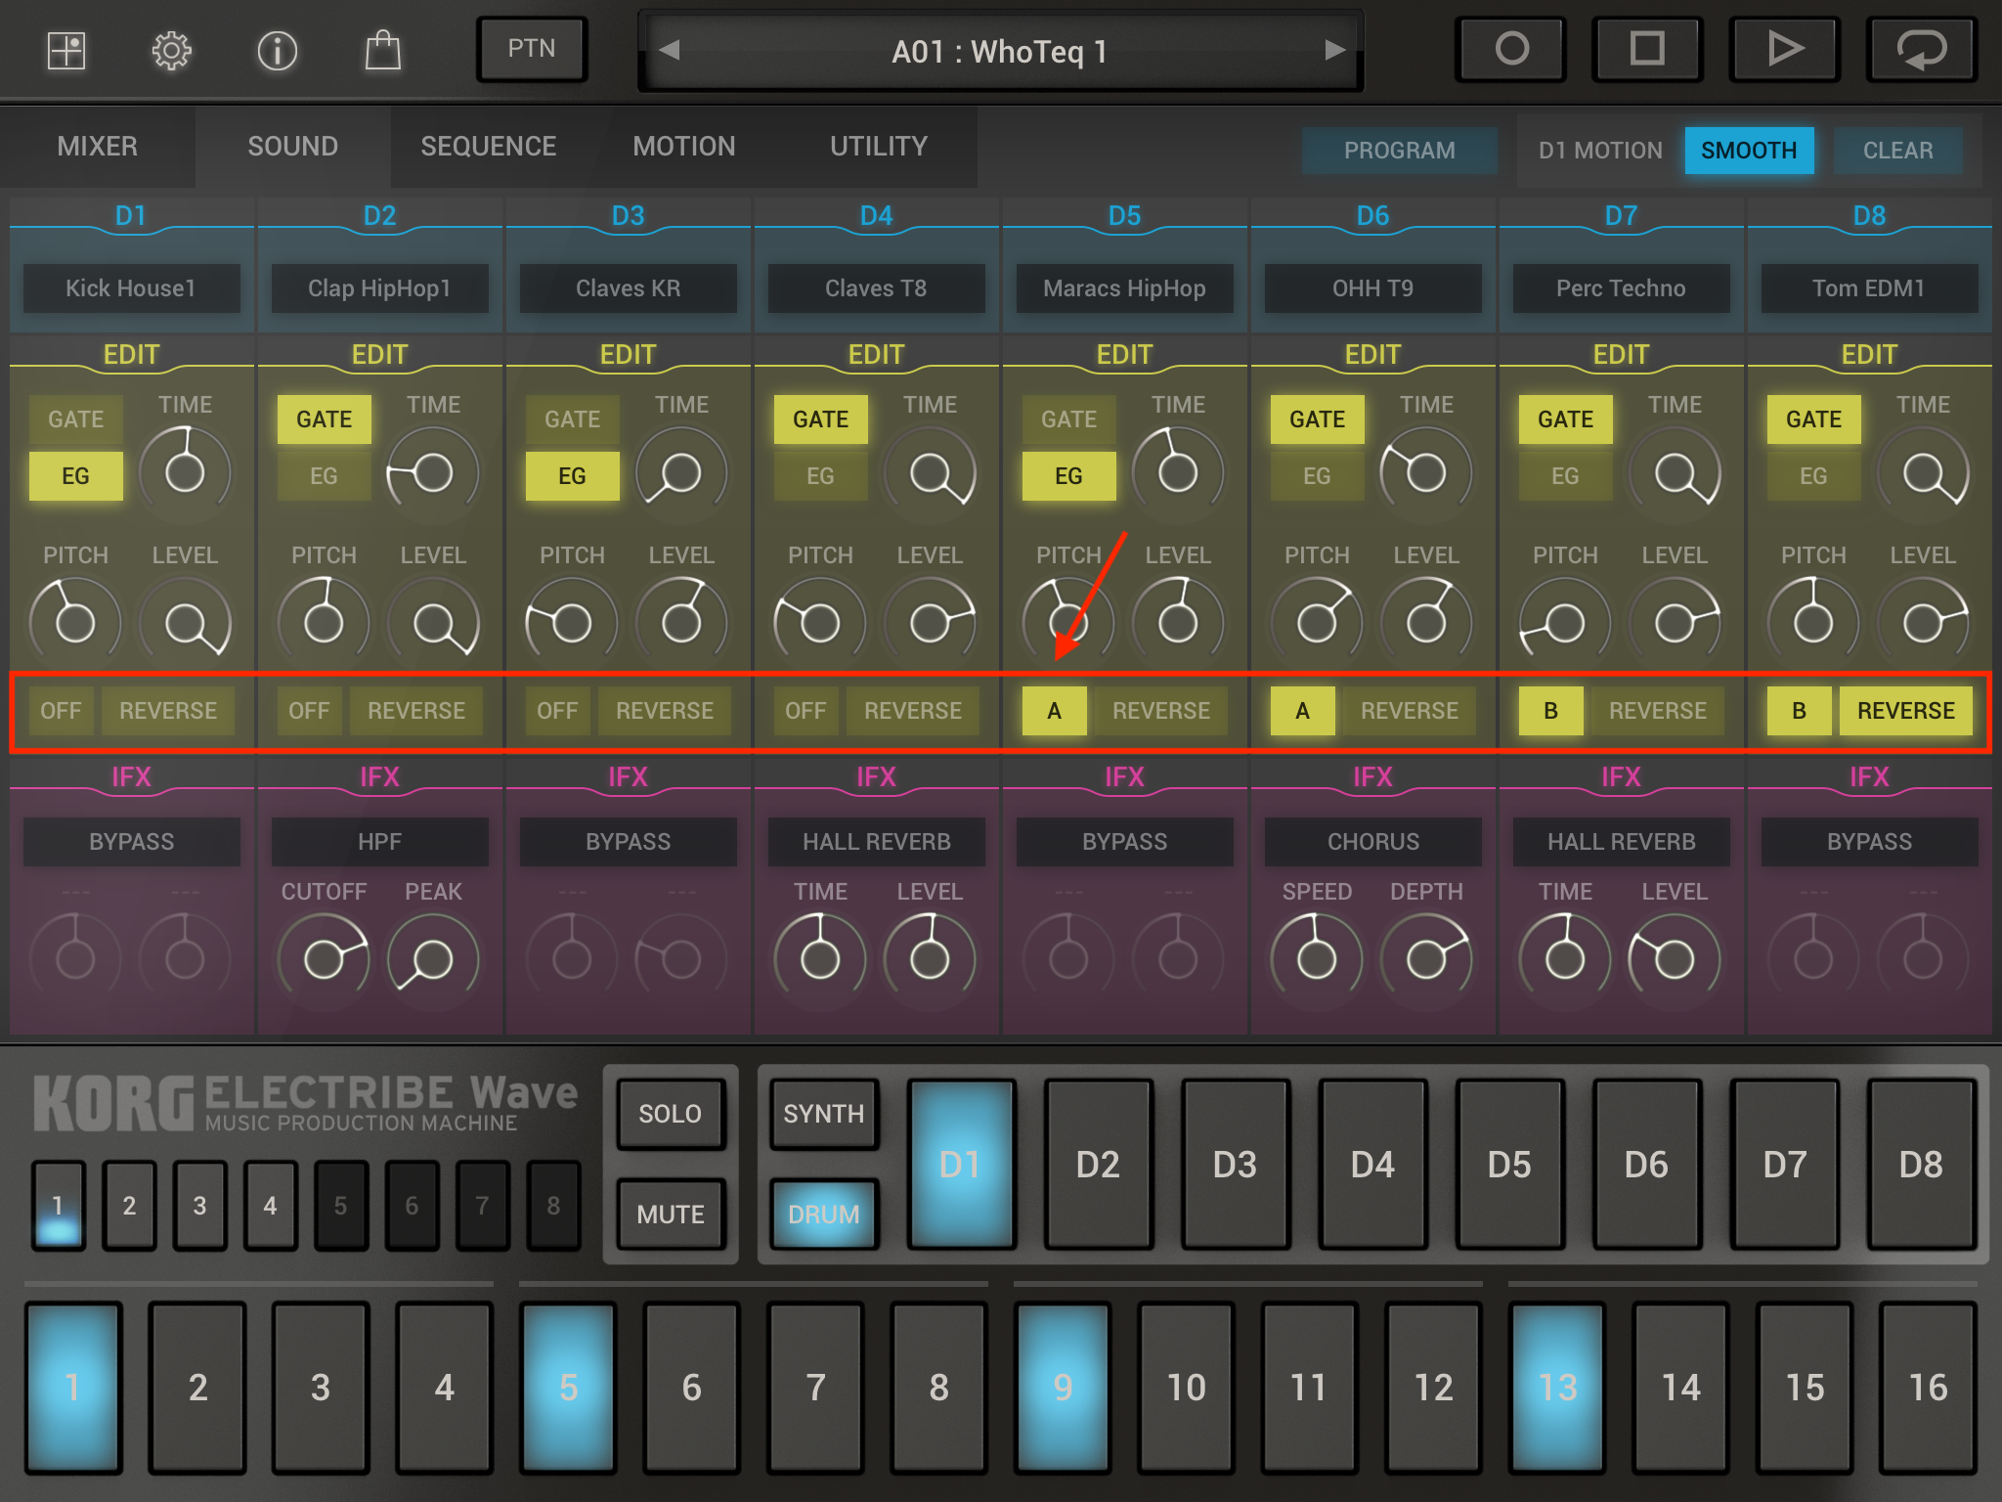This screenshot has height=1502, width=2002.
Task: Switch to SYNTH mode
Action: point(823,1114)
